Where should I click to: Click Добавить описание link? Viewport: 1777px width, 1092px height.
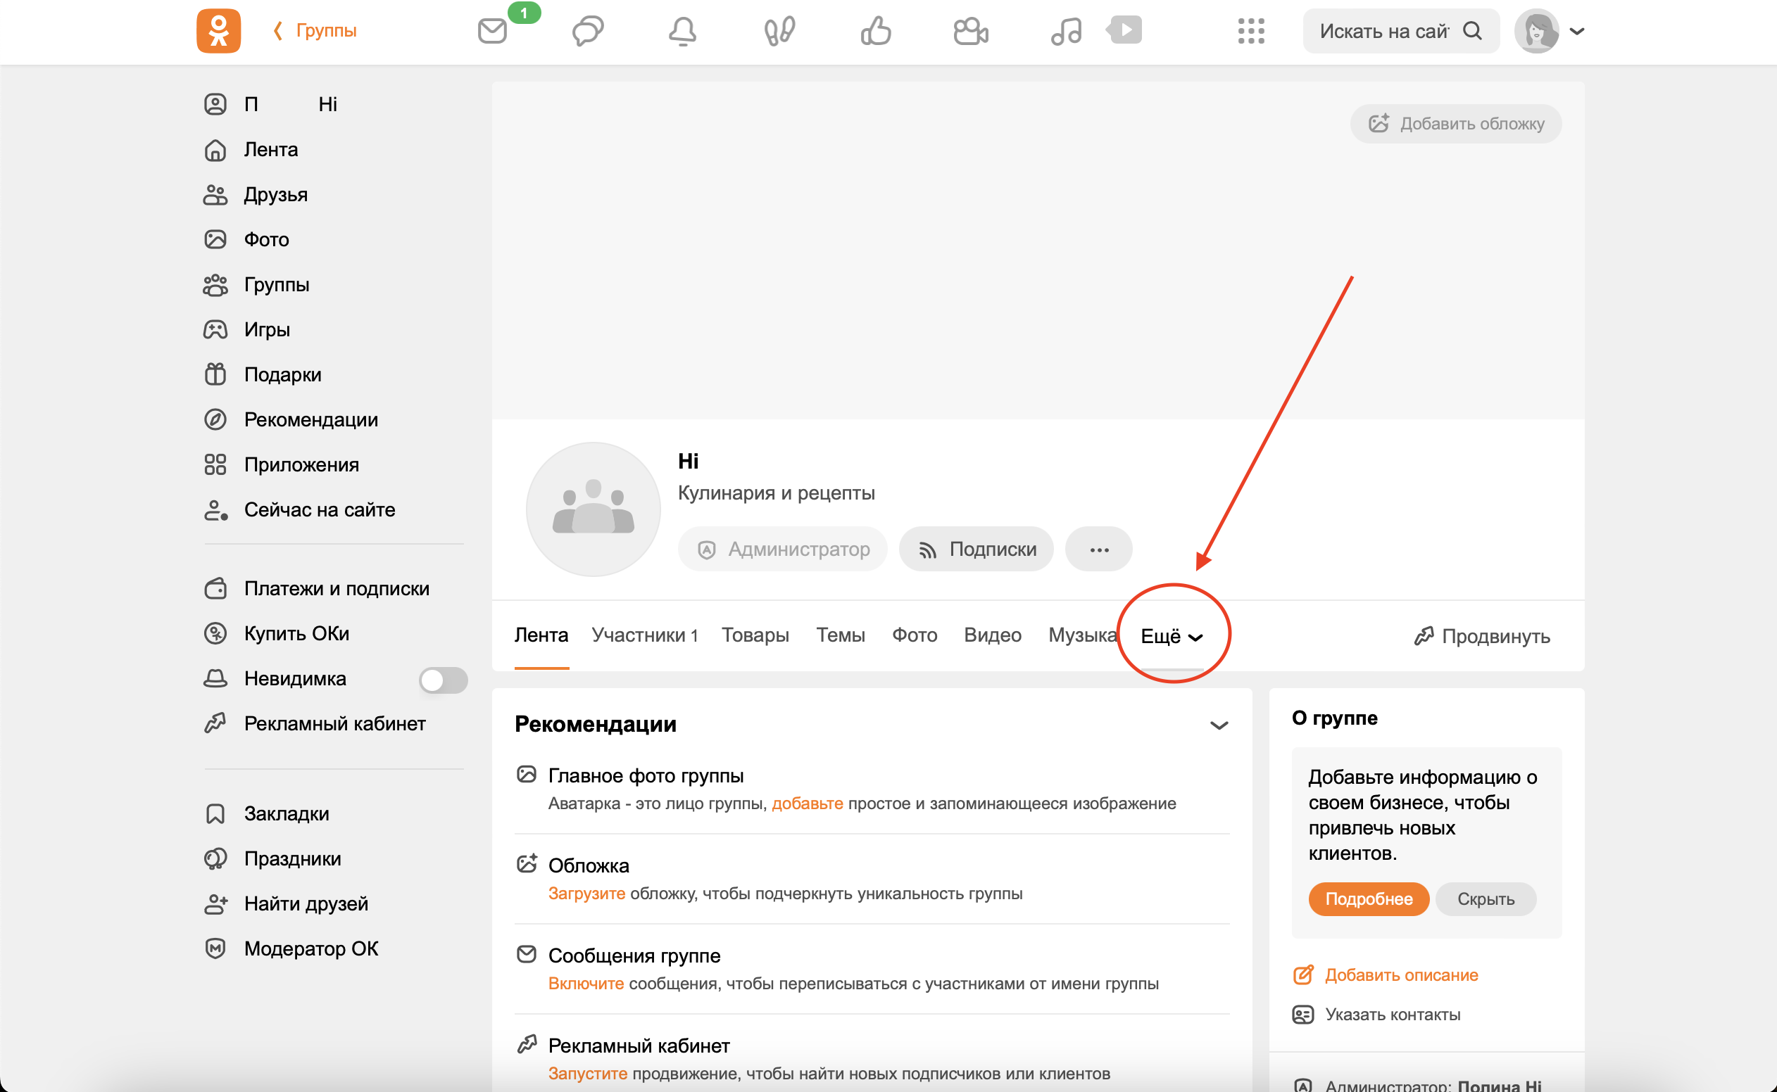pos(1400,974)
